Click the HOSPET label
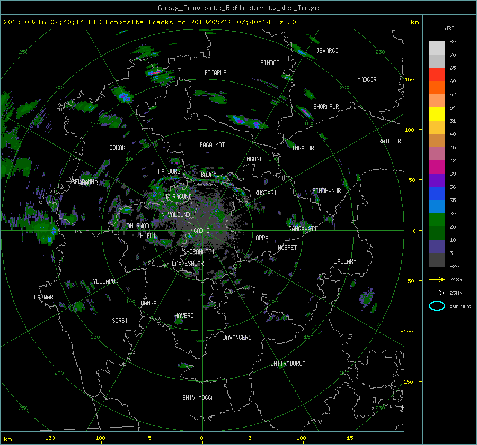This screenshot has height=445, width=477. (287, 248)
